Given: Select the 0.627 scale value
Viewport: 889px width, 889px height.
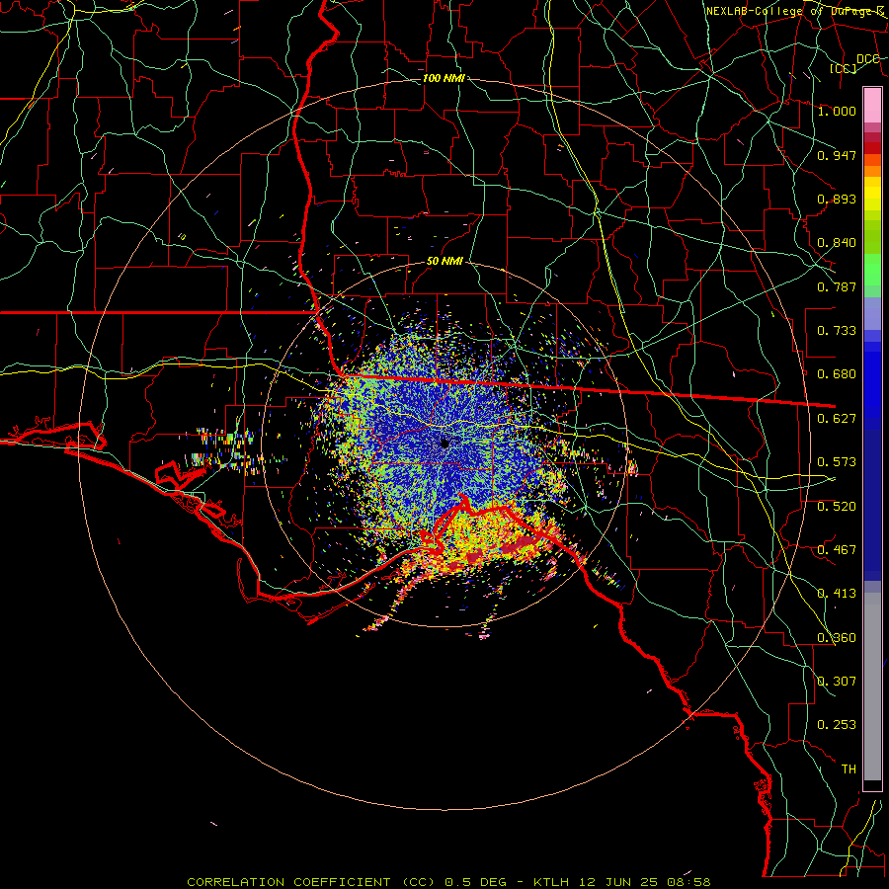Looking at the screenshot, I should click(x=837, y=419).
